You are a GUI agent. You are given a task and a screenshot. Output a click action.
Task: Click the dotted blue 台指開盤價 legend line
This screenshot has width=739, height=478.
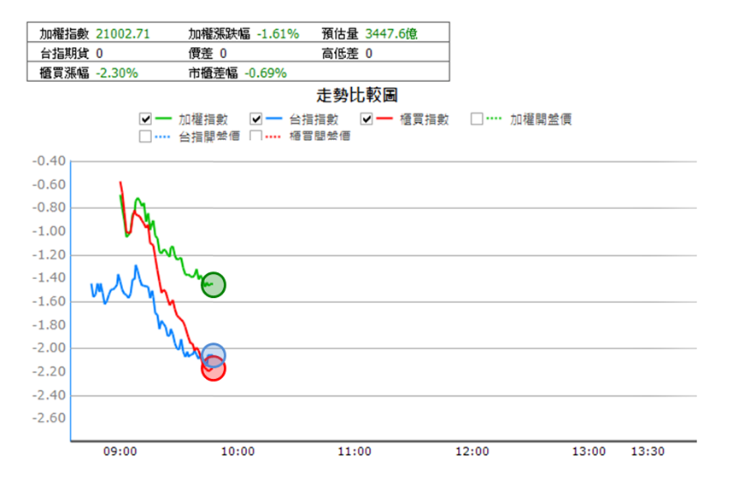tap(162, 137)
